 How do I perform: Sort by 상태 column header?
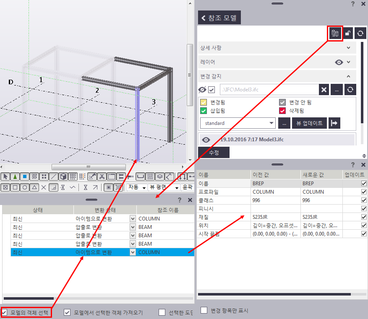point(38,210)
